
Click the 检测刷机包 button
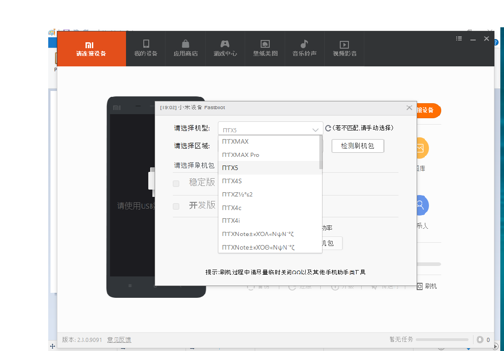358,146
